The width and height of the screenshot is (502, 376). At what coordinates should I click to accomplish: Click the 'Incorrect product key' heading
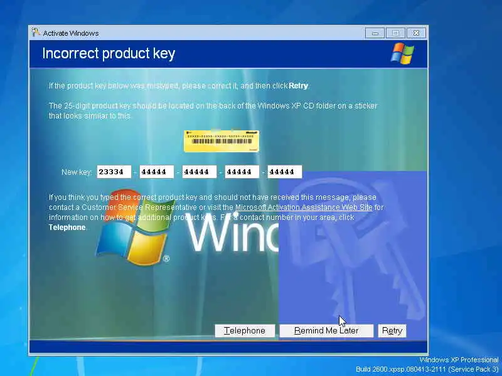pos(109,53)
